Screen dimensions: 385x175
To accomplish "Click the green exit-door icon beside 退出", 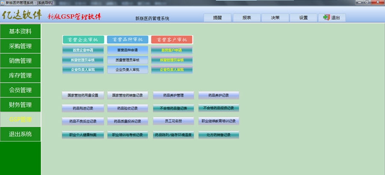I will coord(326,17).
